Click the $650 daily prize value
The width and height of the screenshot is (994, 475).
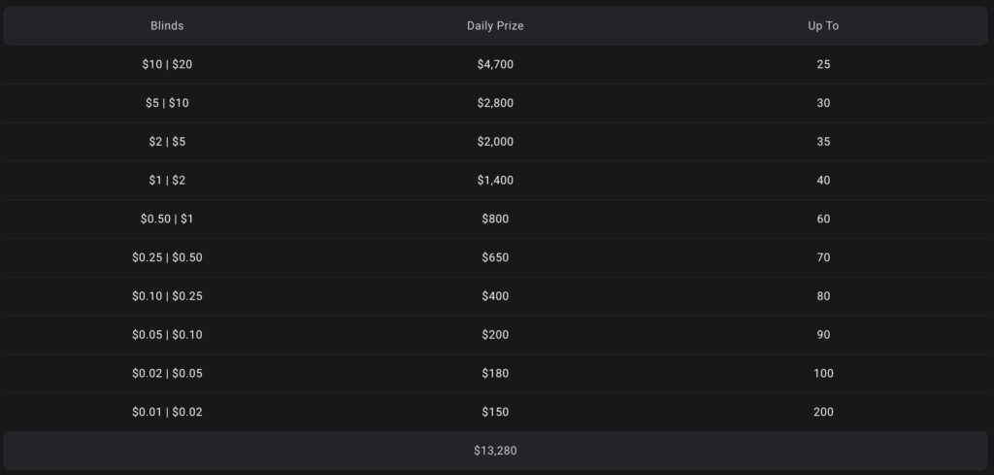click(x=495, y=257)
